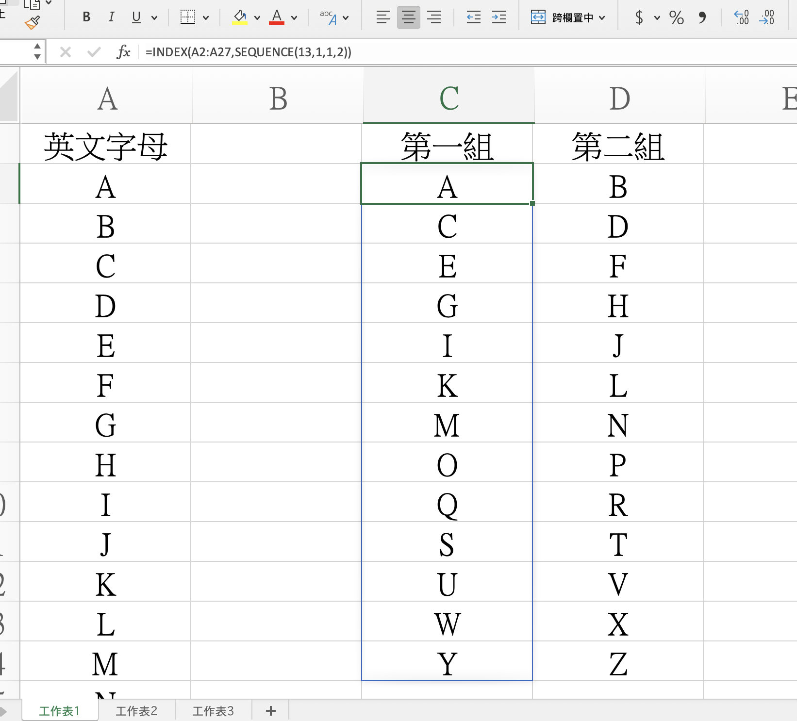The image size is (797, 721).
Task: Open the 跨欄置中 merge dropdown
Action: (602, 18)
